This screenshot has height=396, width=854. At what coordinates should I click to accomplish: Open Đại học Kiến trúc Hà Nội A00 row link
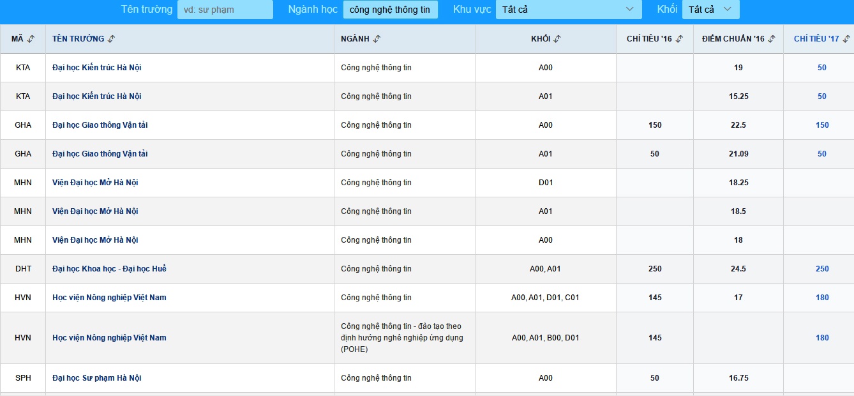click(96, 68)
